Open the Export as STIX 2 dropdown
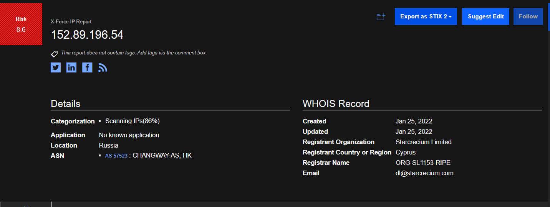Image resolution: width=550 pixels, height=207 pixels. pyautogui.click(x=426, y=16)
